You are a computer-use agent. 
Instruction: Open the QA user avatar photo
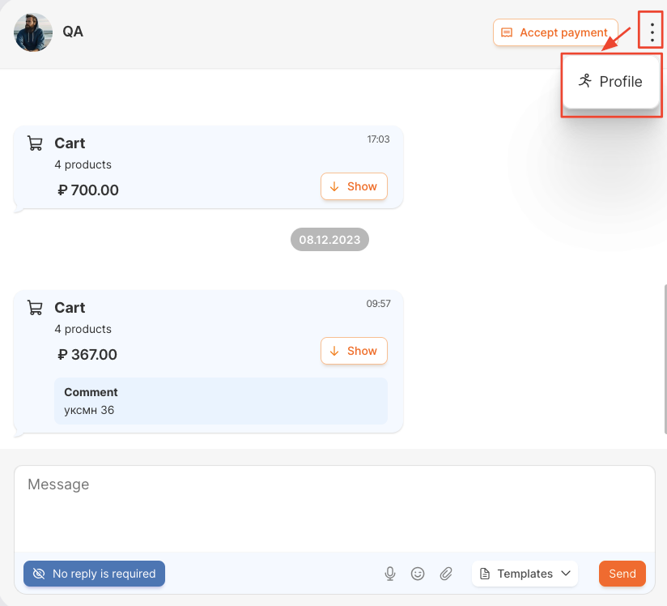pyautogui.click(x=33, y=32)
